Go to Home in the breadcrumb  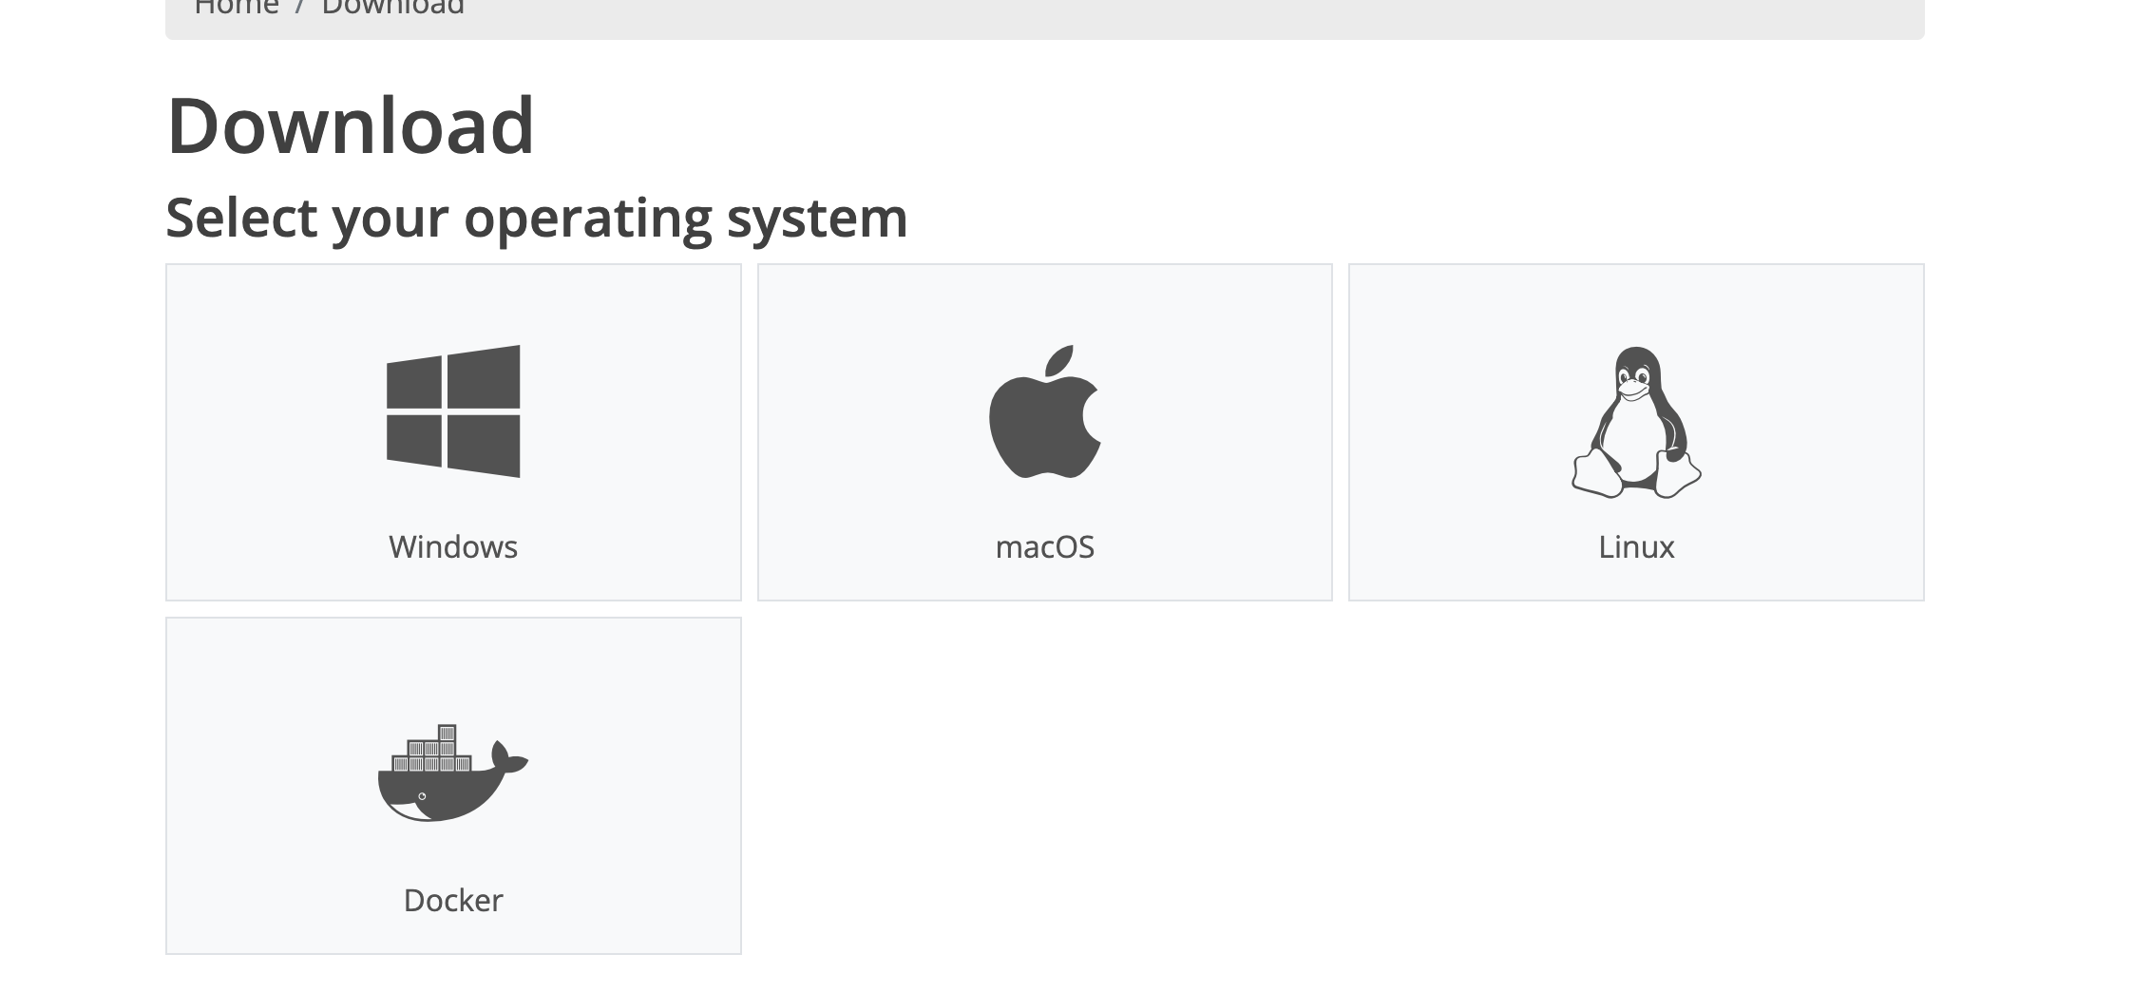point(237,8)
